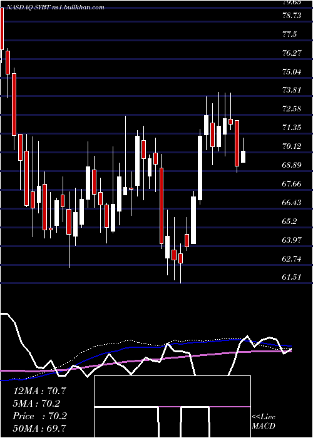Click the 71.35 price axis label
The width and height of the screenshot is (313, 438).
click(292, 128)
